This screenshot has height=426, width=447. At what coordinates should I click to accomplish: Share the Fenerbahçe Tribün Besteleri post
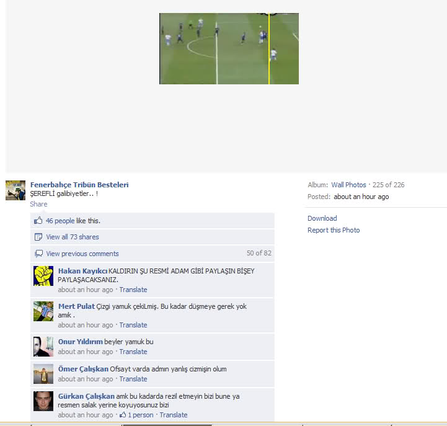(x=38, y=204)
